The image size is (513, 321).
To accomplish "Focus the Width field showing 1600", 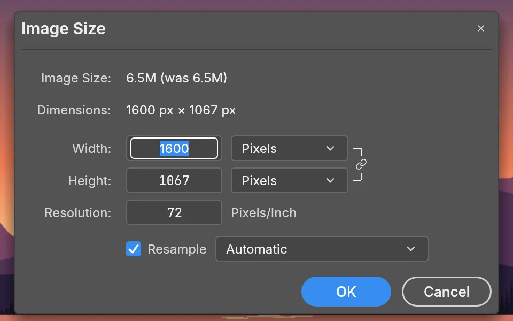I will 174,148.
